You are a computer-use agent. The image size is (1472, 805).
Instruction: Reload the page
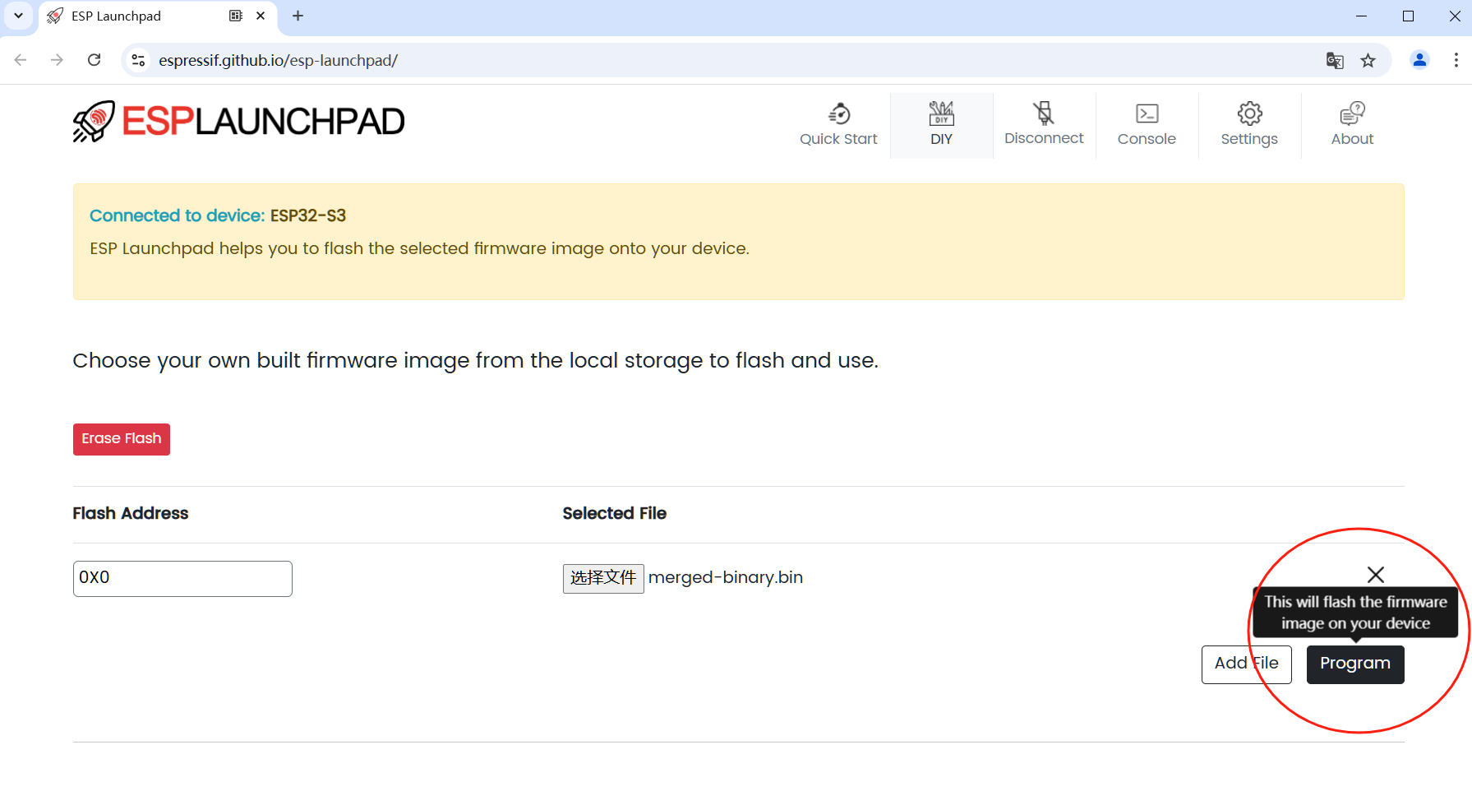point(95,60)
